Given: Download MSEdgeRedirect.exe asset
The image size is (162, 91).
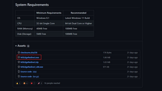Looking at the screenshot, I should pos(30,57).
